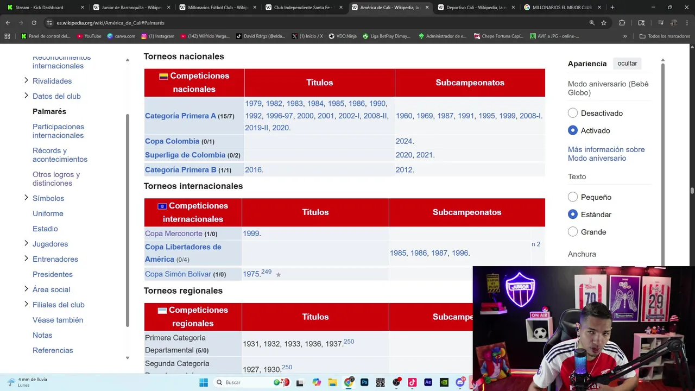Open footnote reference 249
Image resolution: width=695 pixels, height=391 pixels.
tap(266, 272)
